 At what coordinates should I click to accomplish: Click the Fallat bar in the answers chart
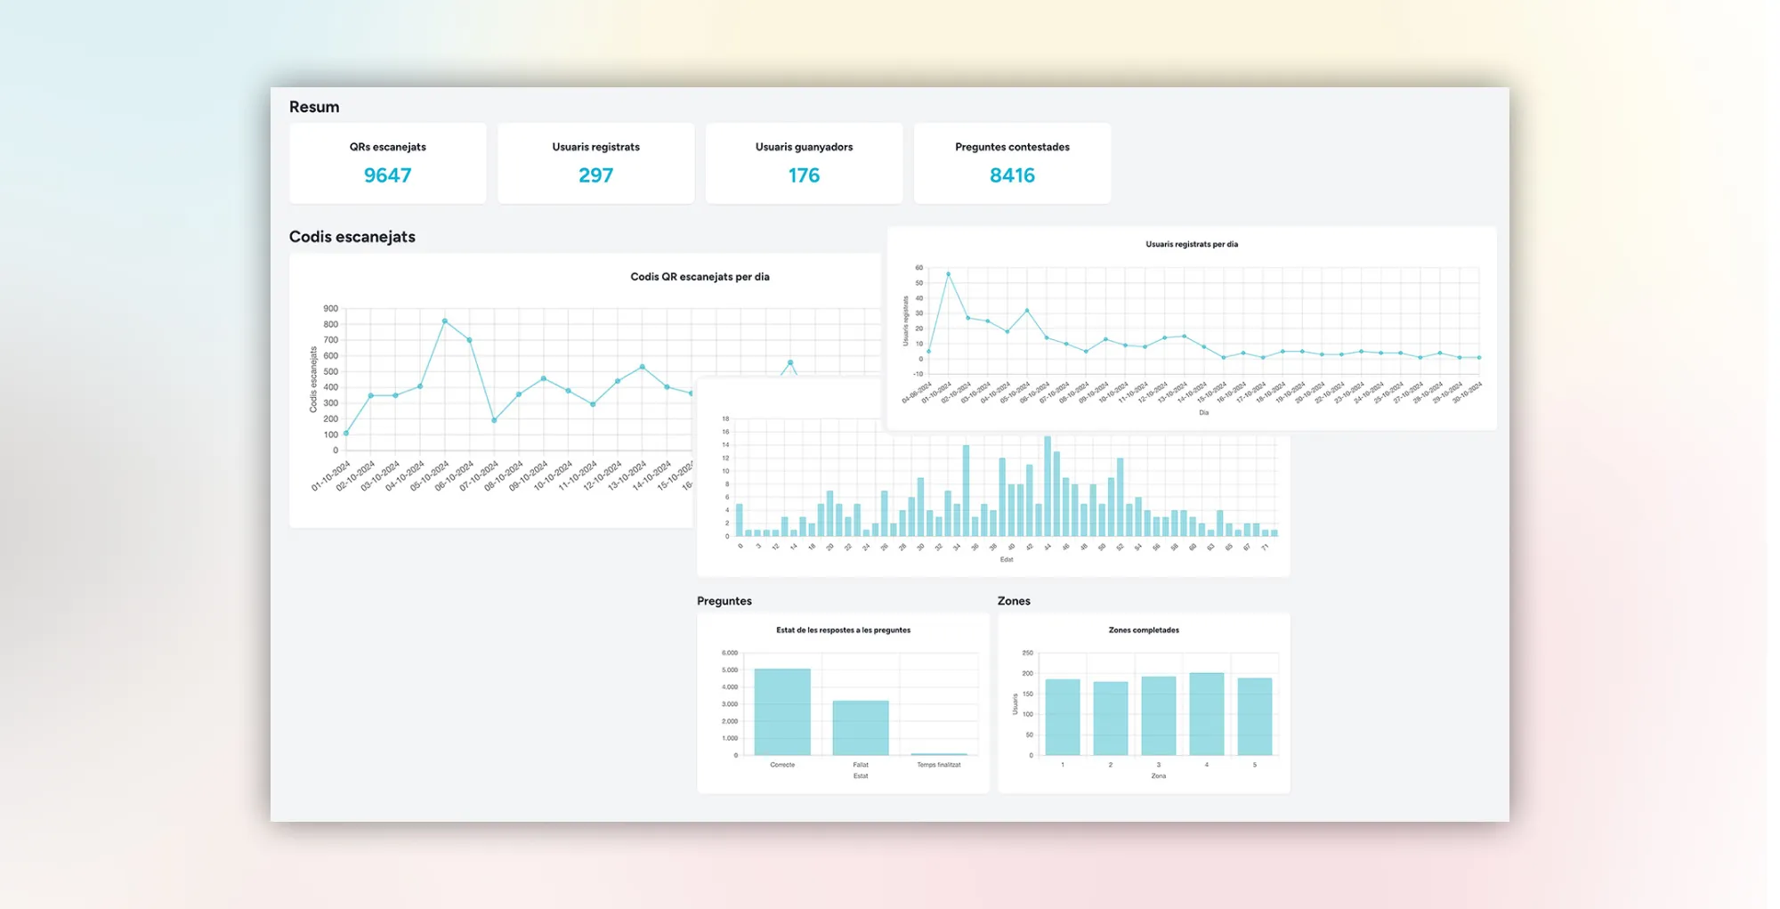coord(861,728)
